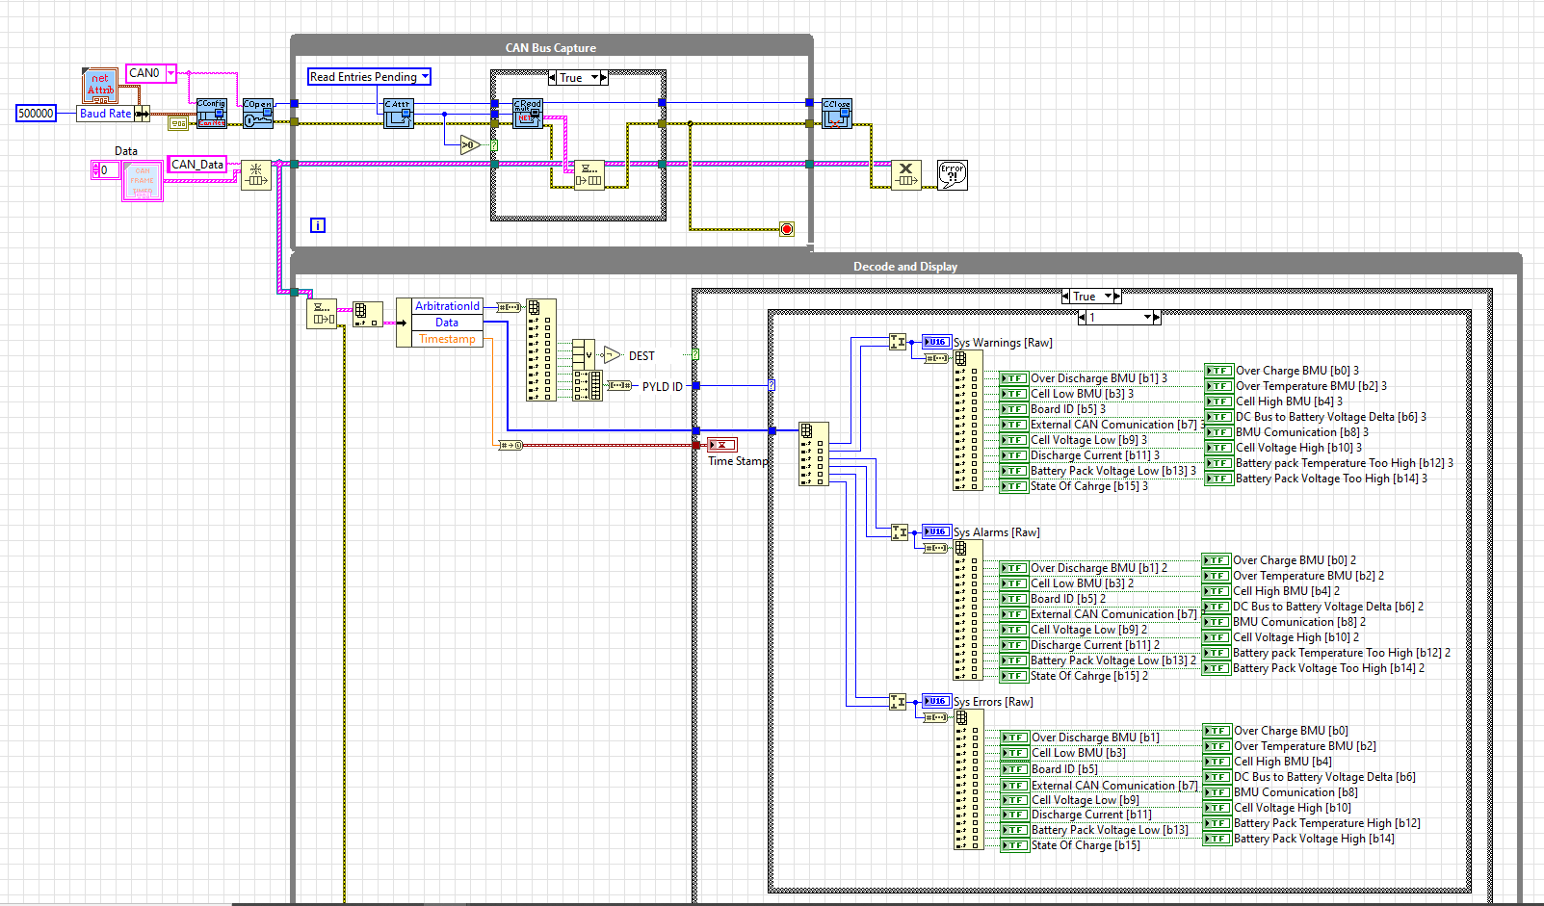
Task: Open the CAN Bus Capture case selector menu
Action: (594, 78)
